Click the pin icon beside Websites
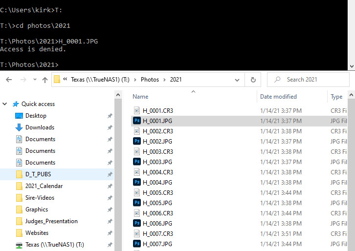The image size is (355, 251). click(110, 233)
